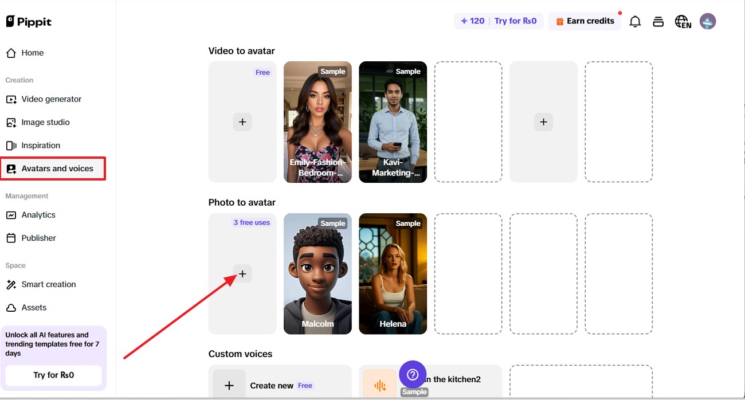Viewport: 745px width, 400px height.
Task: Click the Unlock all AI features promo text
Action: (53, 344)
